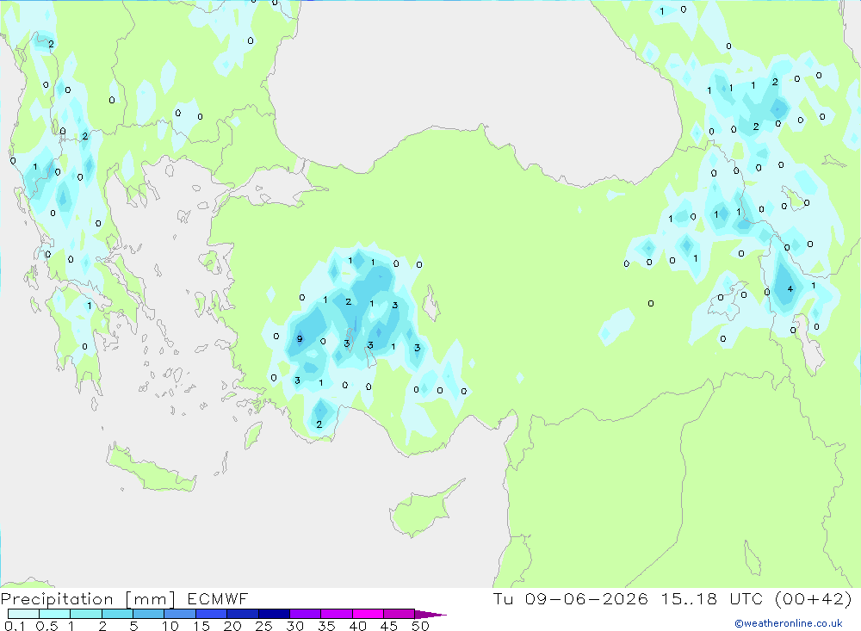The image size is (861, 631).
Task: Select the 5–10 mm legend swatch
Action: (148, 614)
